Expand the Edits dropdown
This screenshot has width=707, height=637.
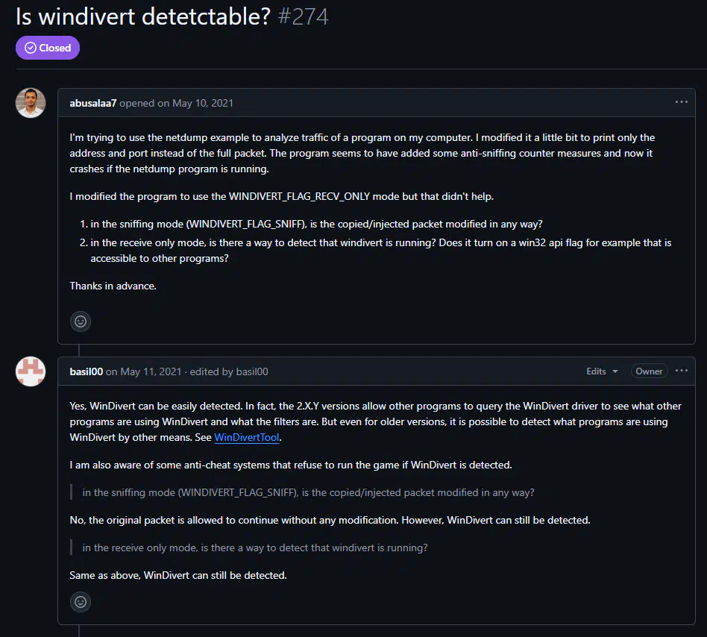coord(602,371)
